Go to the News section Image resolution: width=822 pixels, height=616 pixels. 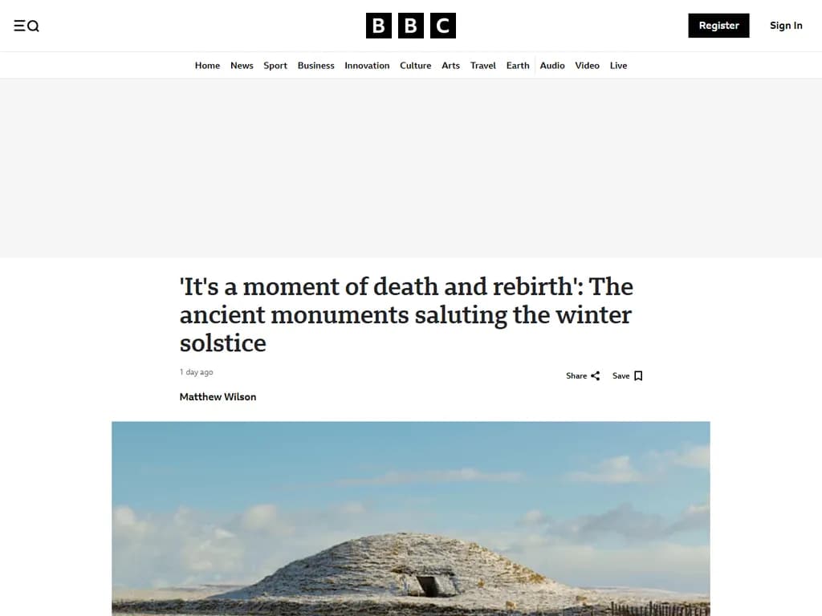click(242, 66)
